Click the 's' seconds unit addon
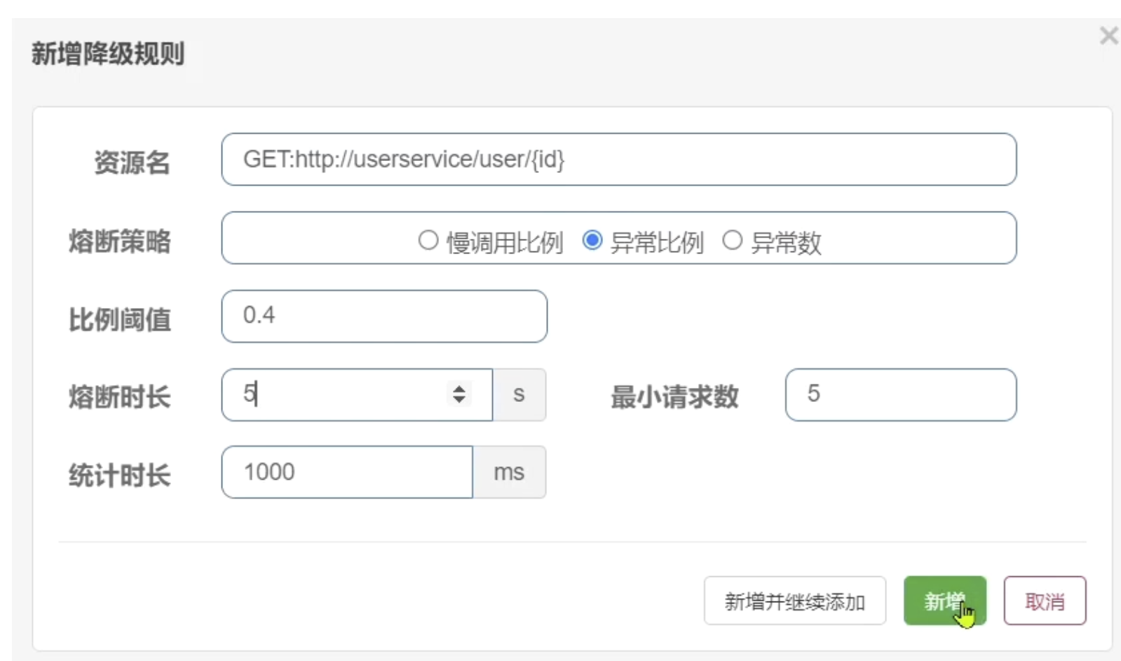 point(519,395)
